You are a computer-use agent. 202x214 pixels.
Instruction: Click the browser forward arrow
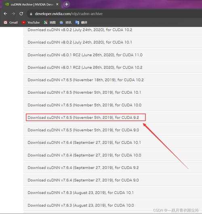(13, 14)
